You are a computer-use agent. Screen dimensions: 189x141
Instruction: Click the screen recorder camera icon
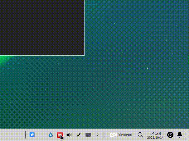pos(113,135)
